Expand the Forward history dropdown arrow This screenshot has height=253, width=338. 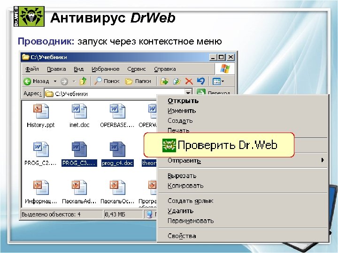pyautogui.click(x=74, y=82)
